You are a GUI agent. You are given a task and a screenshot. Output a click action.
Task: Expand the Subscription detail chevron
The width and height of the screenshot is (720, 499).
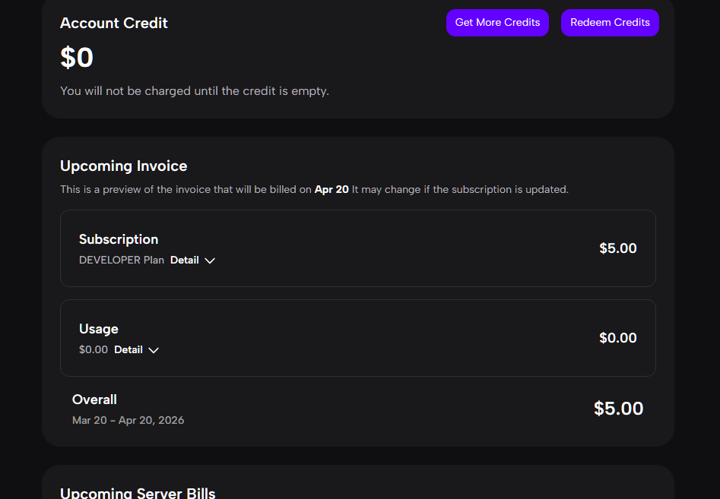point(210,261)
